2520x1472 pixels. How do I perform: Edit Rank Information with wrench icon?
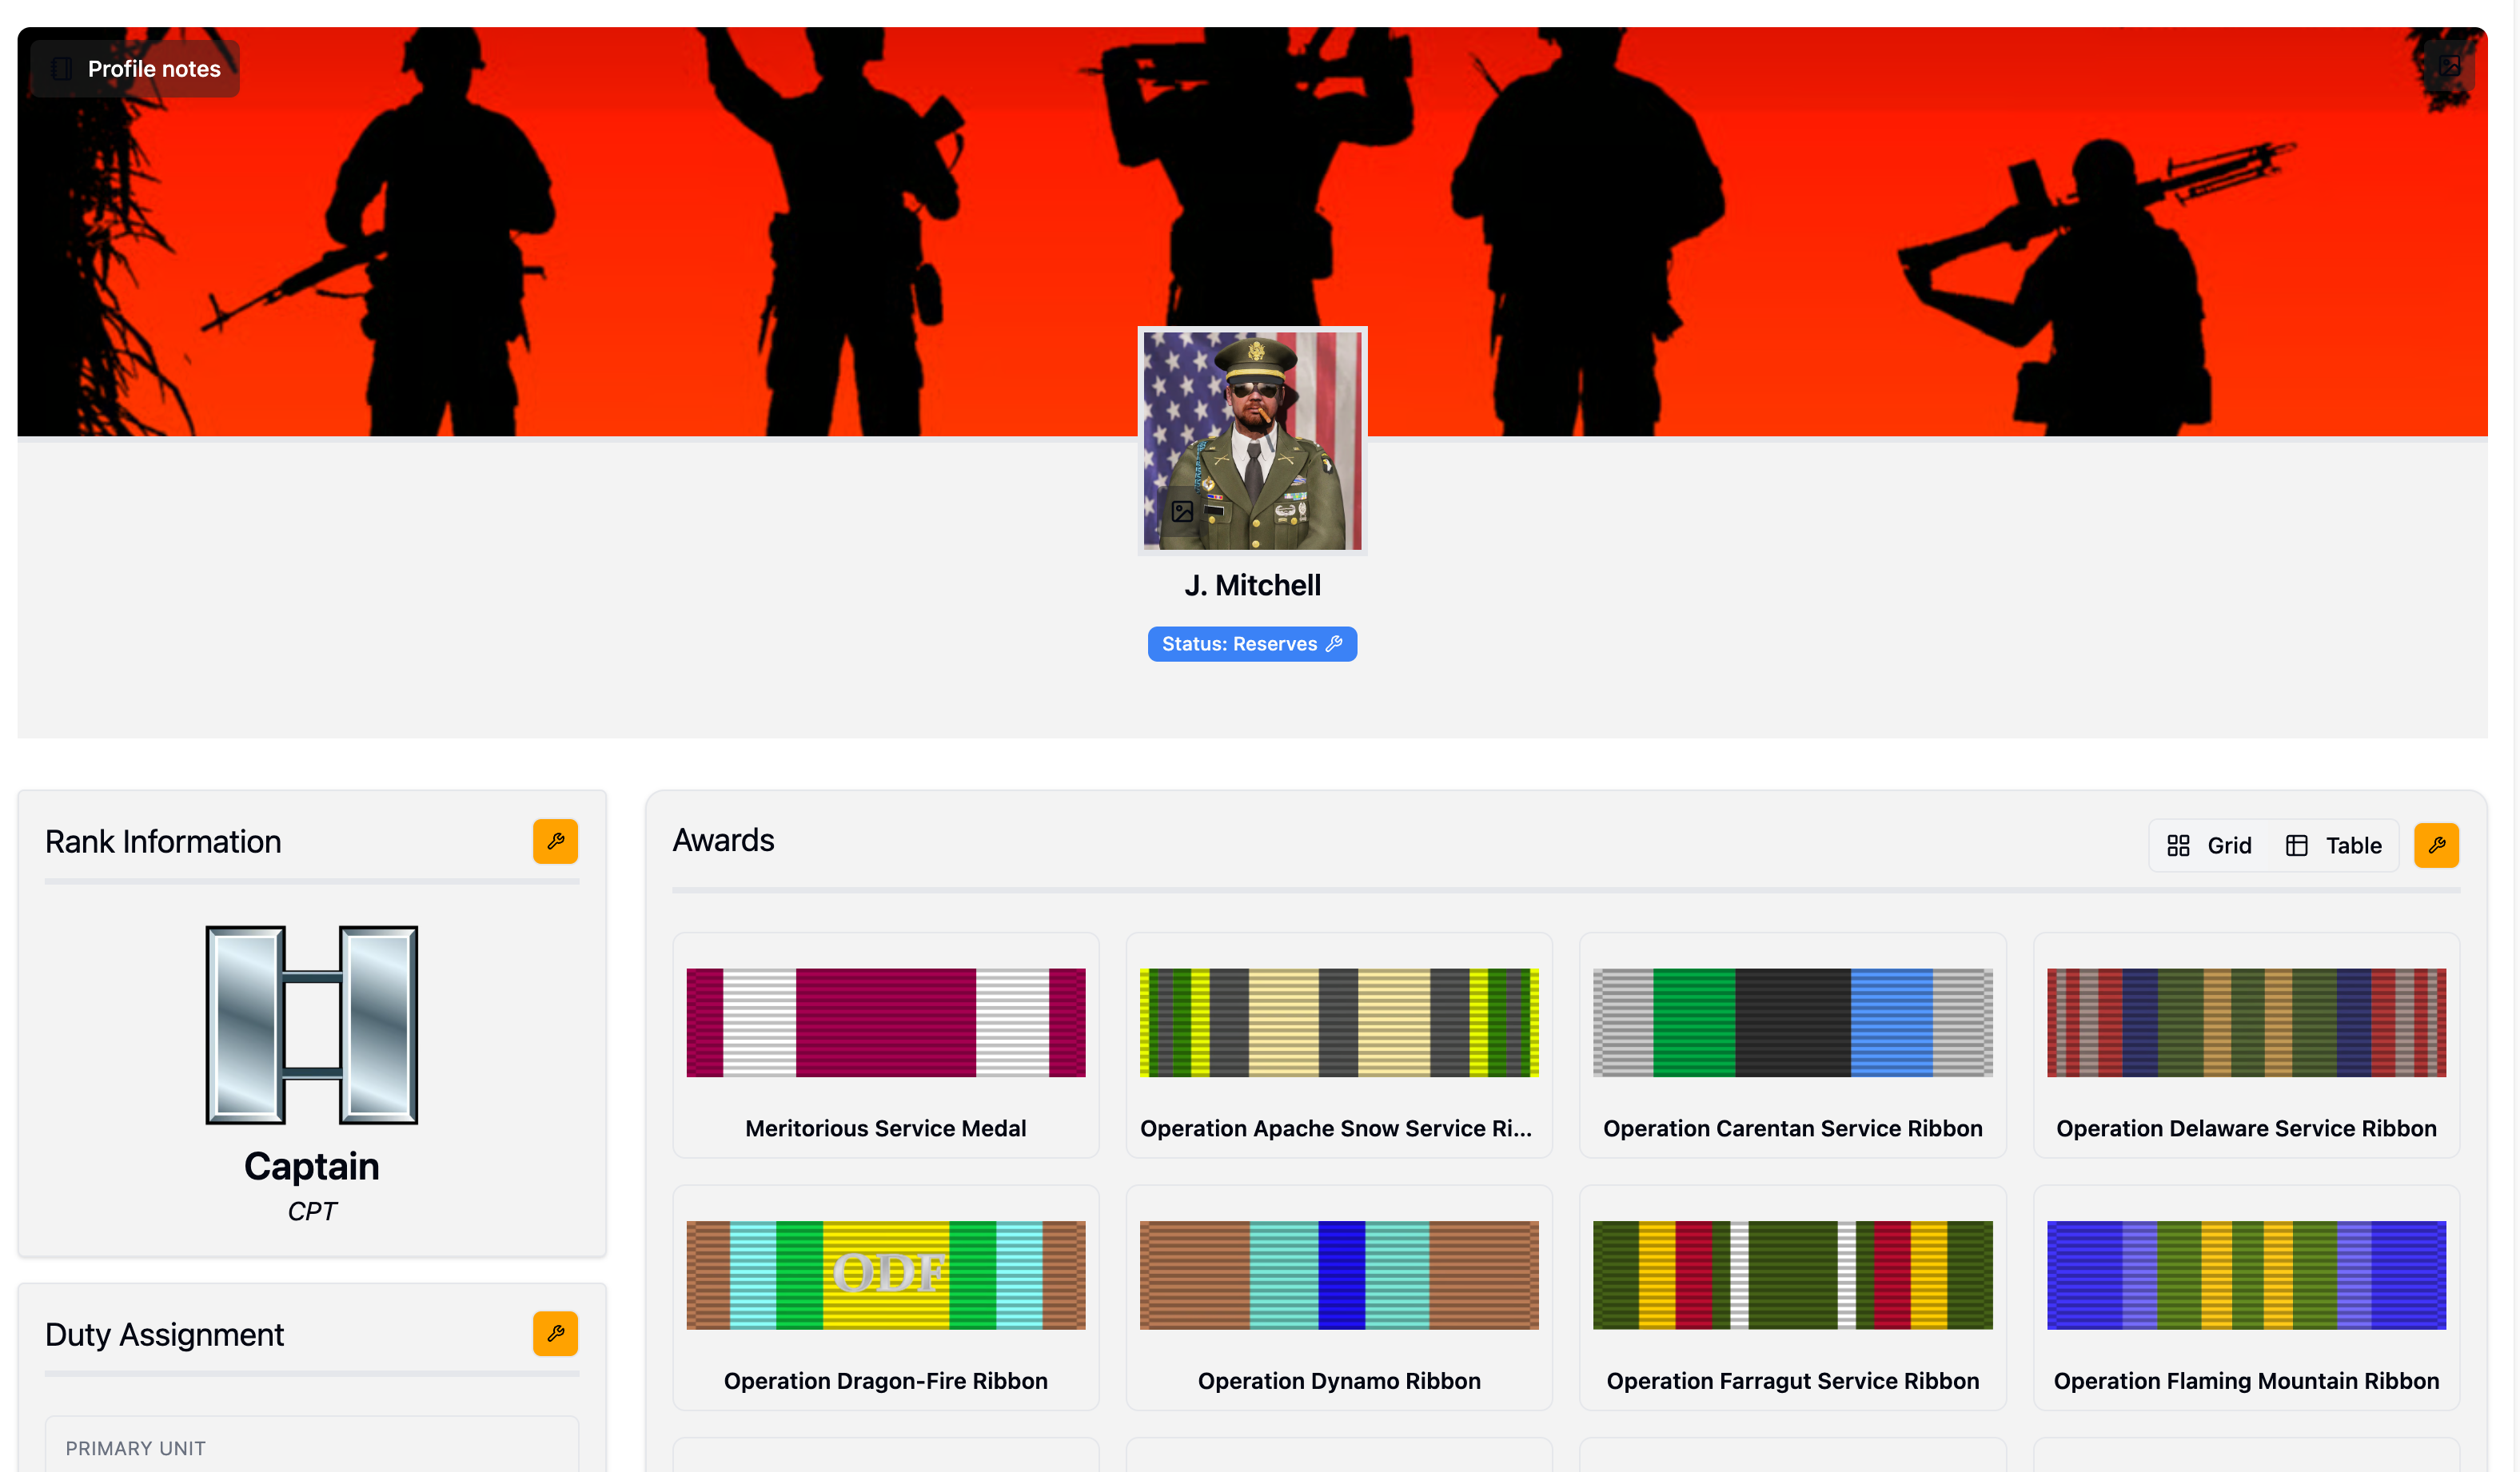coord(555,841)
